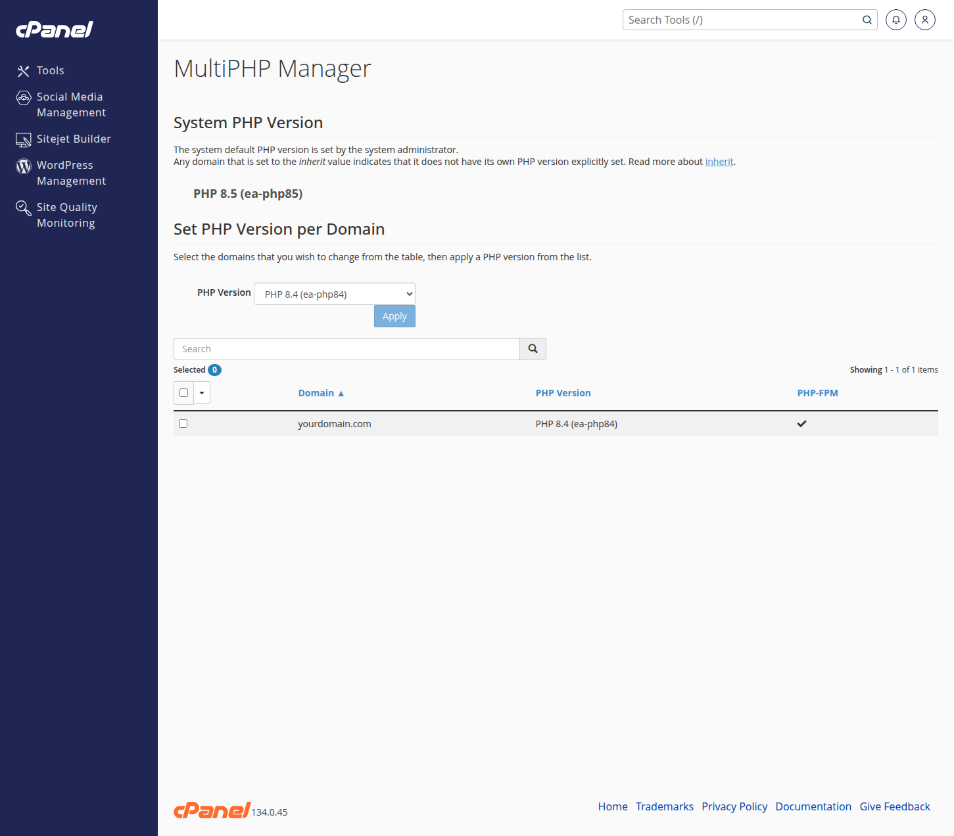Sort by the PHP-FPM column header

pos(818,393)
